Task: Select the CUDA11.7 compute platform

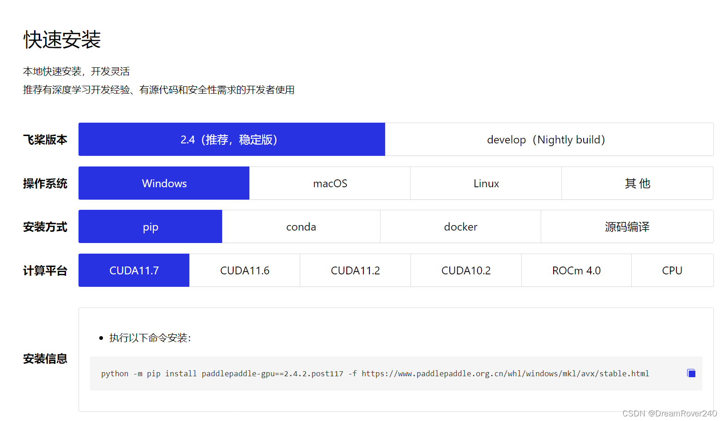Action: click(x=134, y=270)
